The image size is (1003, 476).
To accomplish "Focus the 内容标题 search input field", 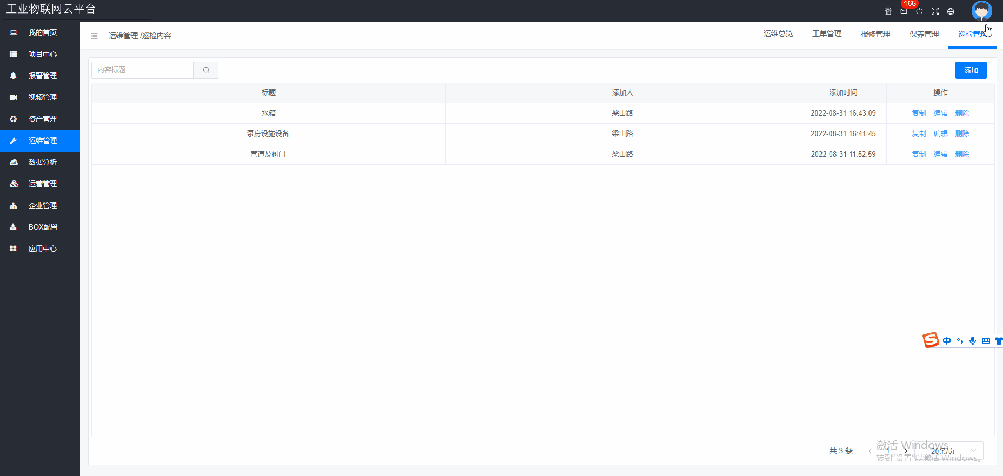I will [143, 70].
